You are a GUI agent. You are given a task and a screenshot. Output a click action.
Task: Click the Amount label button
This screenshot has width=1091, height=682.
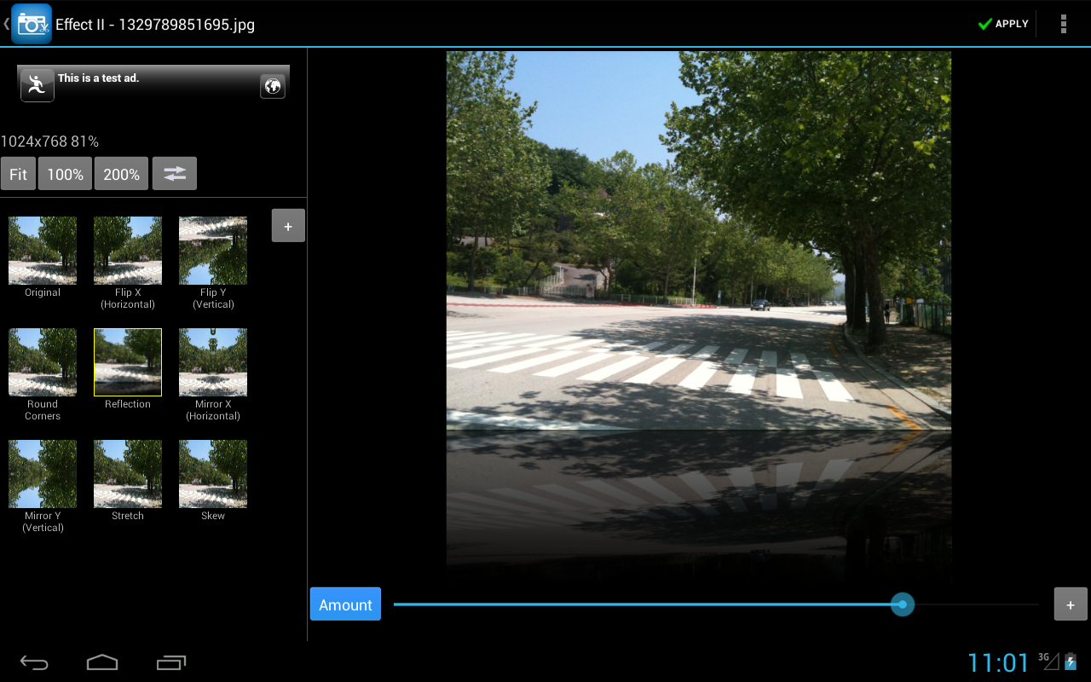345,604
